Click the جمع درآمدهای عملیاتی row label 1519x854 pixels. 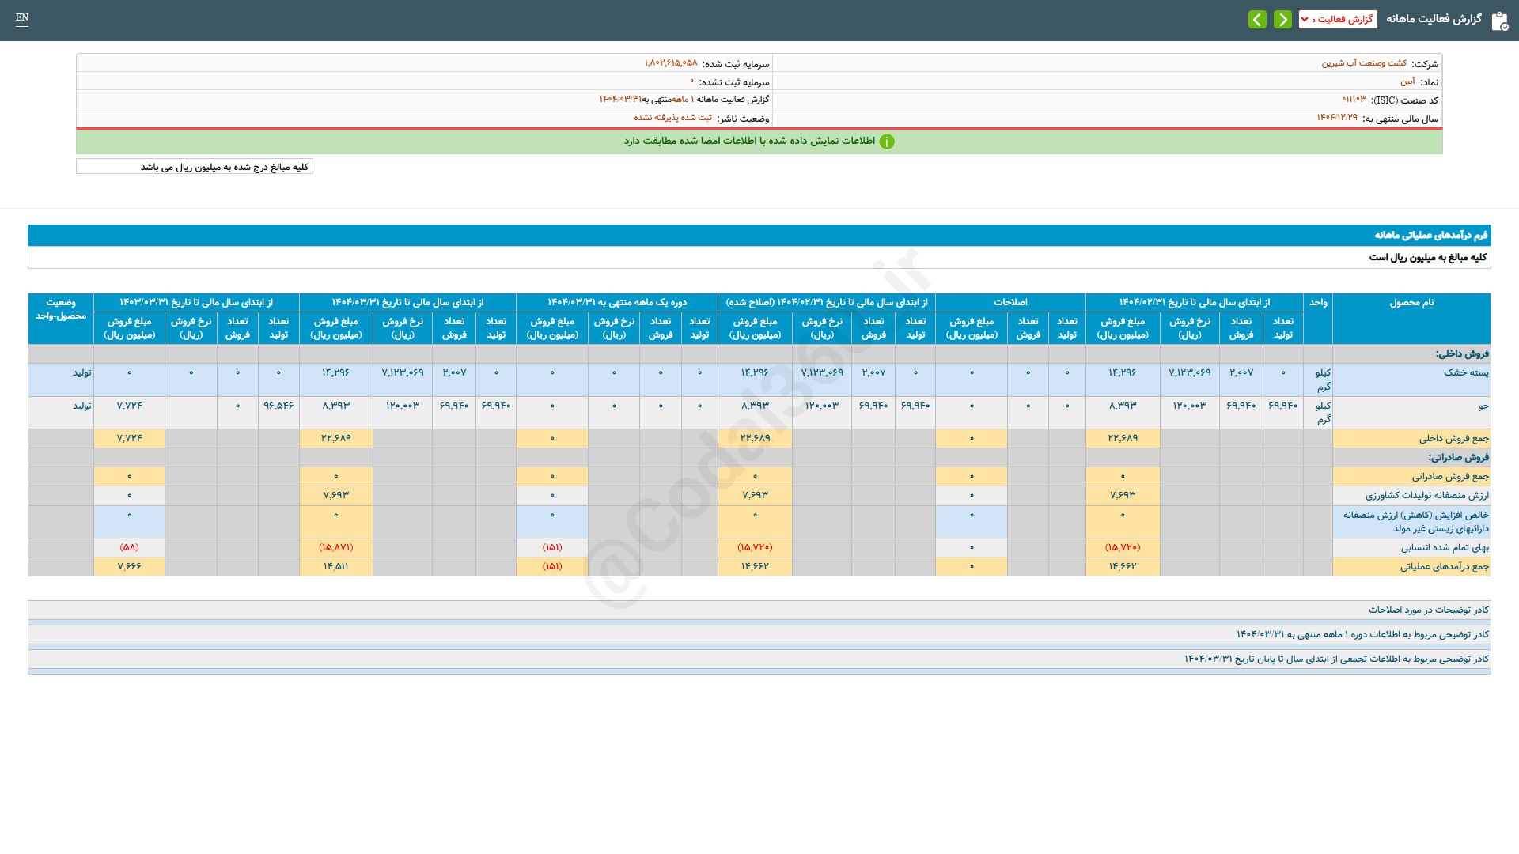click(1444, 566)
